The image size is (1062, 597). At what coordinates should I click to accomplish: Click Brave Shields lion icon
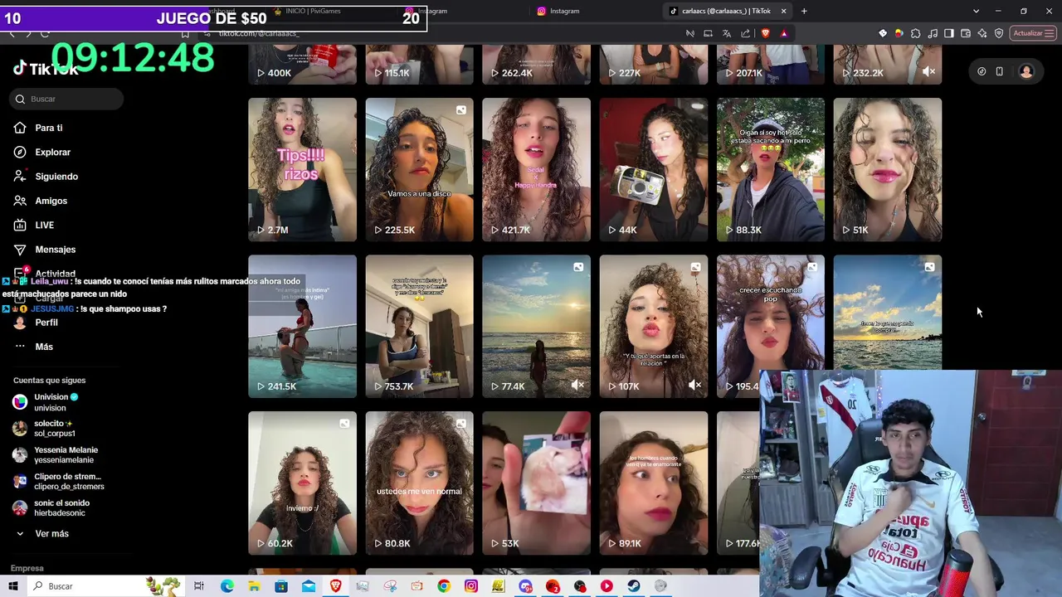[765, 33]
